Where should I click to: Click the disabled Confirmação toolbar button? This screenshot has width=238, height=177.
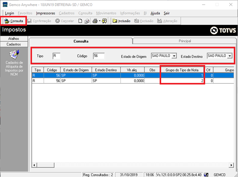coord(39,21)
